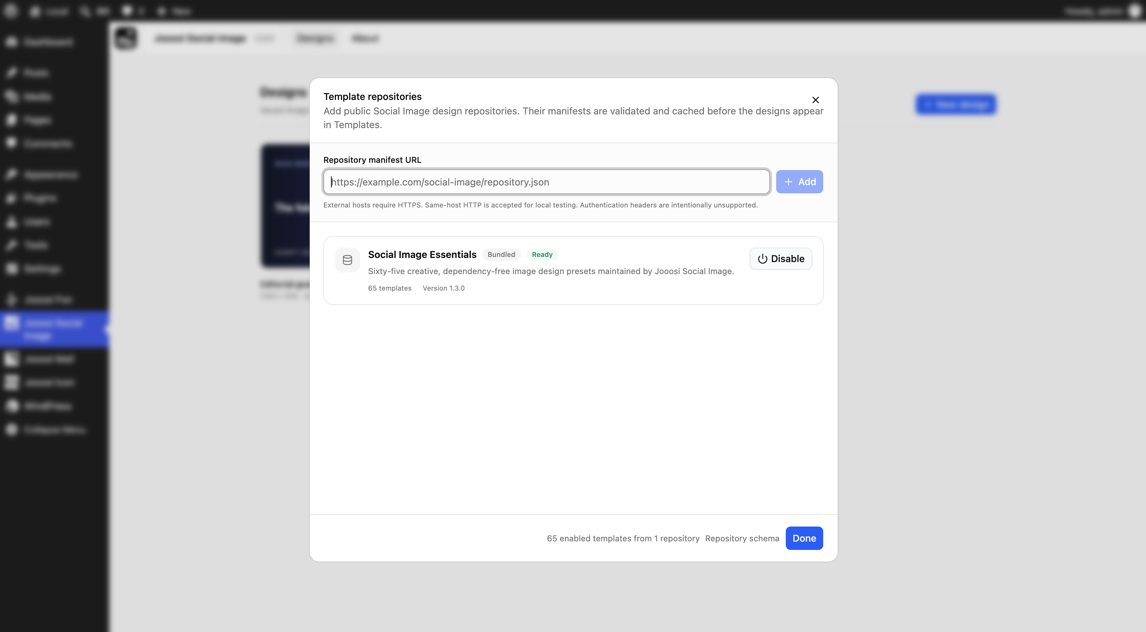Viewport: 1146px width, 632px height.
Task: Click the Ready status badge
Action: coord(542,254)
